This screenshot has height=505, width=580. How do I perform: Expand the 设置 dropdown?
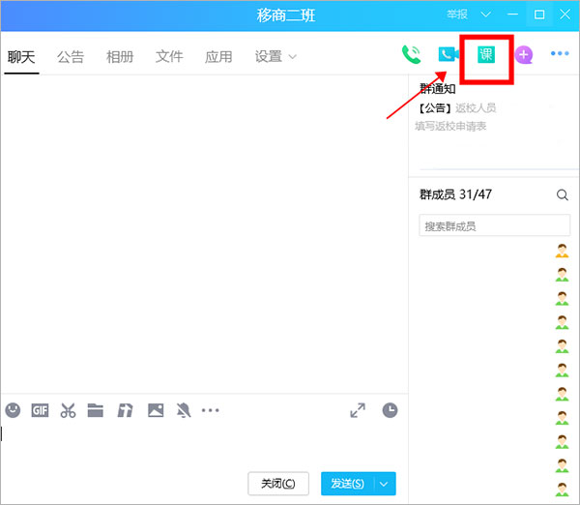[275, 57]
